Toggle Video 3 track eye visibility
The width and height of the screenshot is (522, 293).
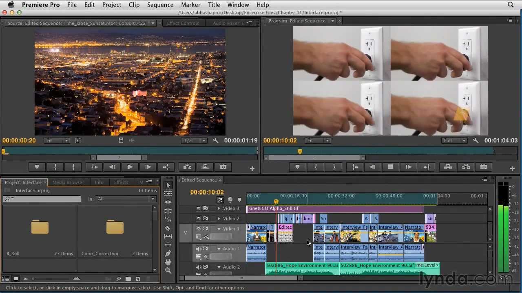[199, 208]
